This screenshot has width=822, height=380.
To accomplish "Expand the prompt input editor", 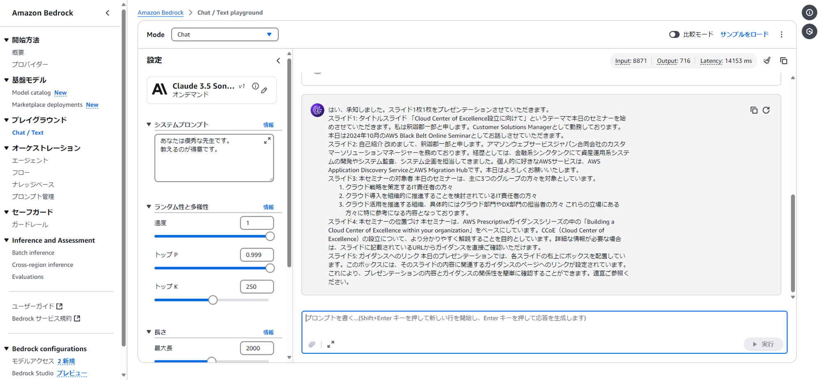I will click(331, 344).
